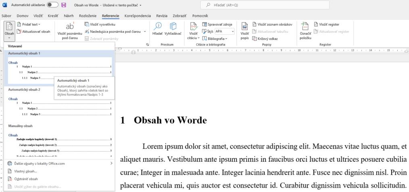The image size is (409, 192).
Task: Click the Hľadať search field
Action: (x=265, y=5)
